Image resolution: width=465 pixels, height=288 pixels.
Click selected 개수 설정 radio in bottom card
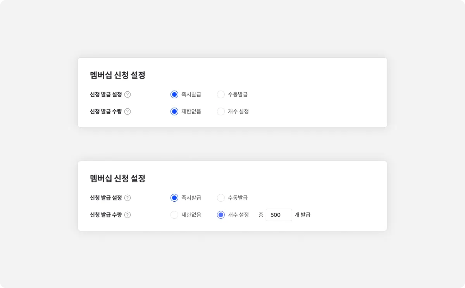[221, 215]
